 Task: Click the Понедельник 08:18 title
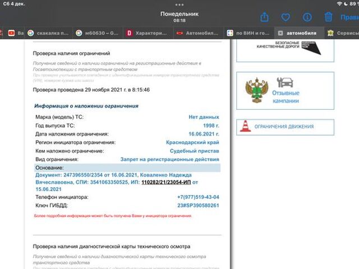[179, 17]
